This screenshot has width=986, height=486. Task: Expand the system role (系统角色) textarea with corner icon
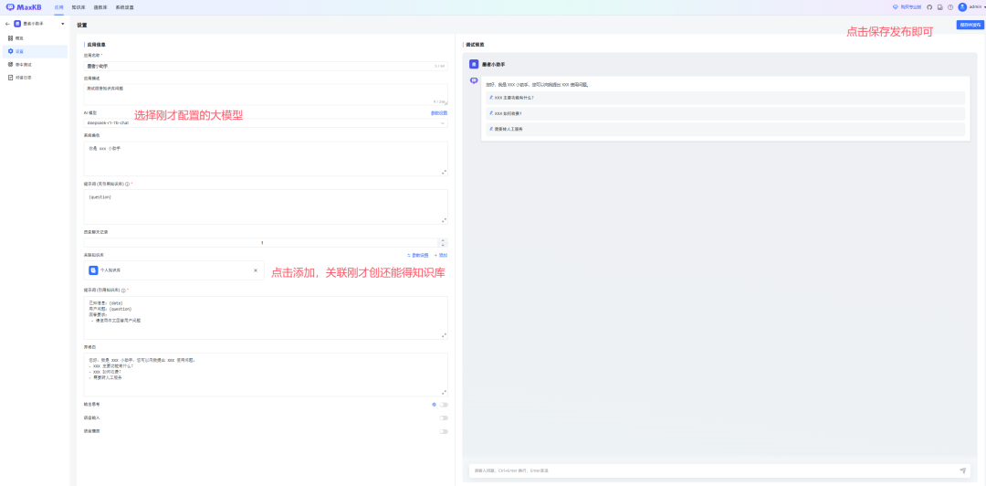(x=444, y=172)
